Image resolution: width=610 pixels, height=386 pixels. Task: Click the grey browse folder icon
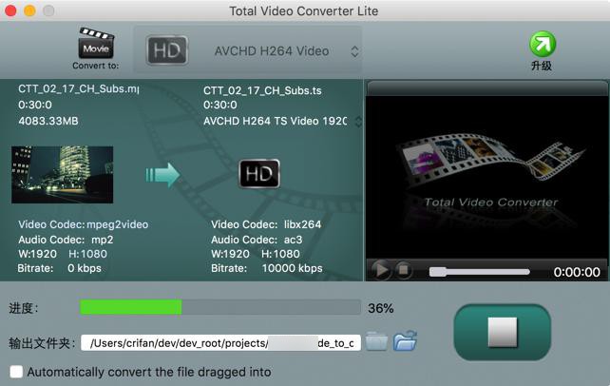tap(376, 341)
